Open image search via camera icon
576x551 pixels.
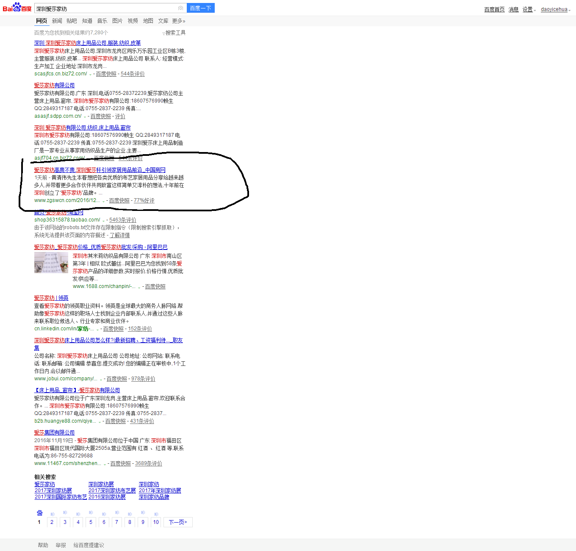pyautogui.click(x=181, y=8)
